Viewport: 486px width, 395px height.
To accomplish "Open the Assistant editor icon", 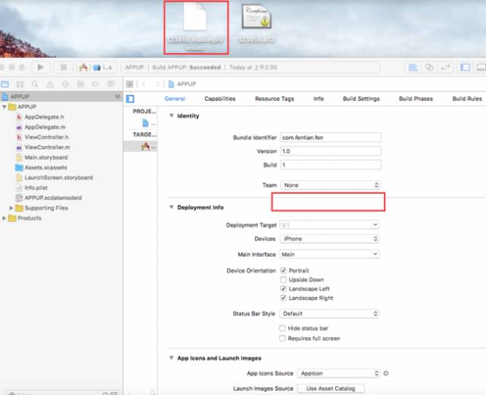I will tap(429, 68).
